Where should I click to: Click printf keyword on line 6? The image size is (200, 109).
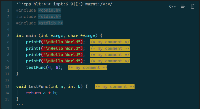tap(33, 42)
